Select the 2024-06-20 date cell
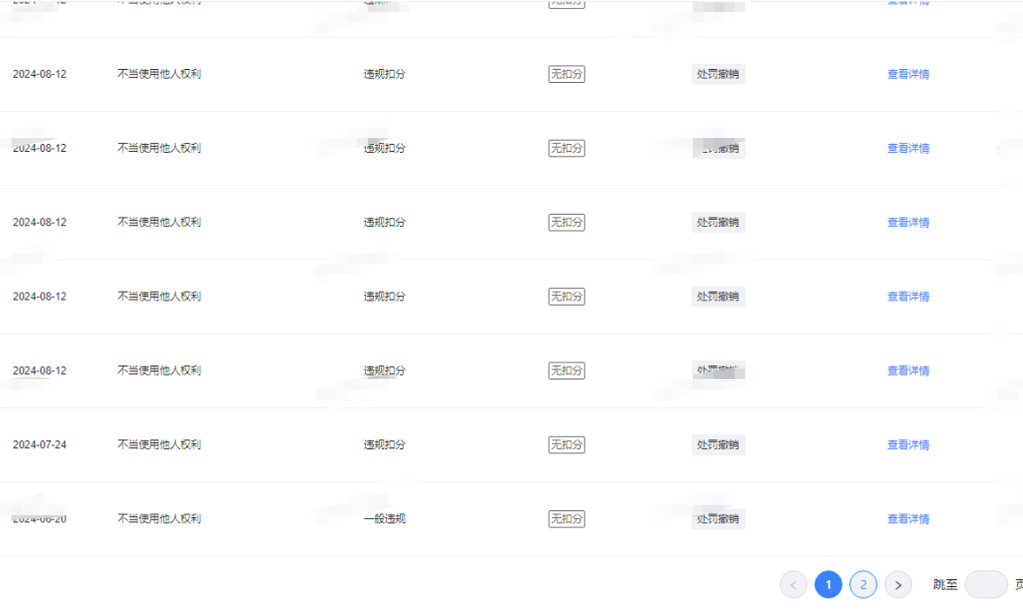Image resolution: width=1023 pixels, height=614 pixels. point(39,520)
